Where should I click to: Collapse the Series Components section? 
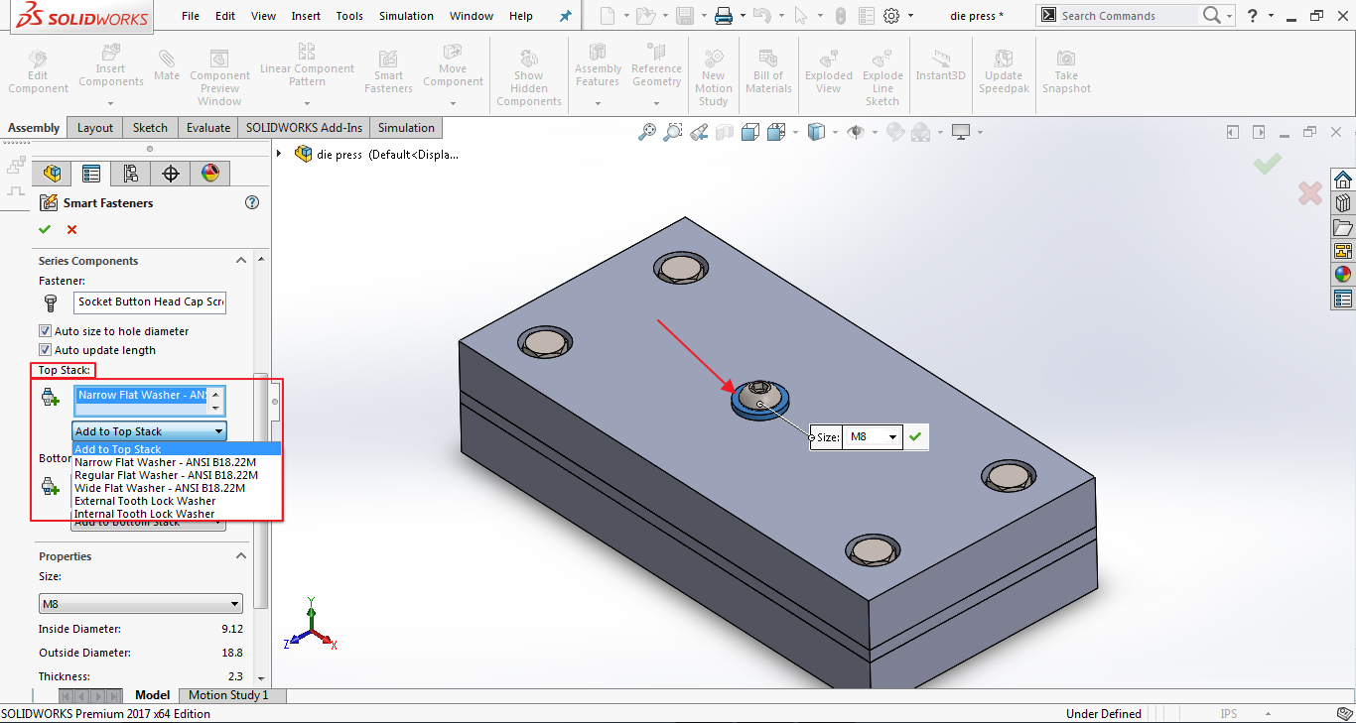coord(241,260)
